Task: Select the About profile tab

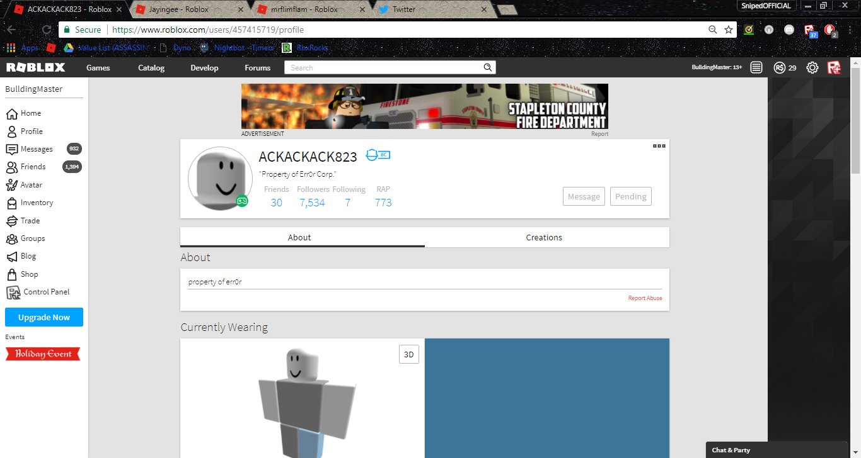Action: pos(303,237)
